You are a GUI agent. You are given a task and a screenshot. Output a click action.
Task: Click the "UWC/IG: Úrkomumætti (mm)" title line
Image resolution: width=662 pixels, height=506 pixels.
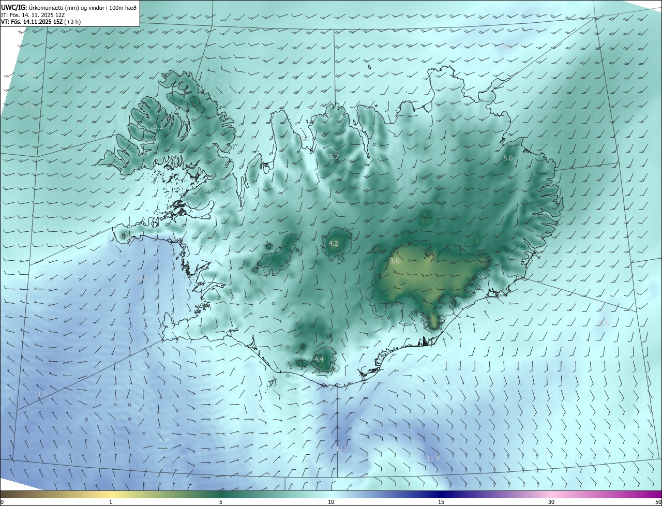point(69,7)
